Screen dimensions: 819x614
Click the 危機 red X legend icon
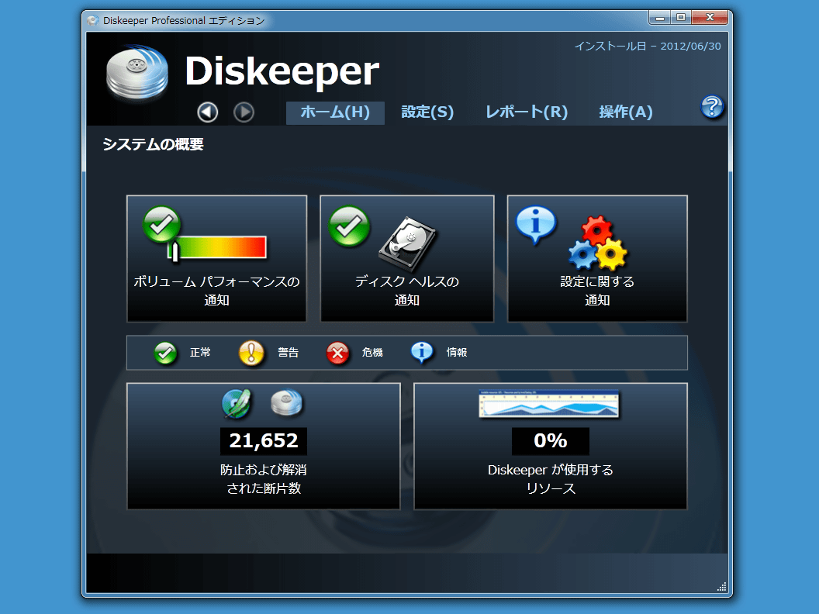point(337,354)
